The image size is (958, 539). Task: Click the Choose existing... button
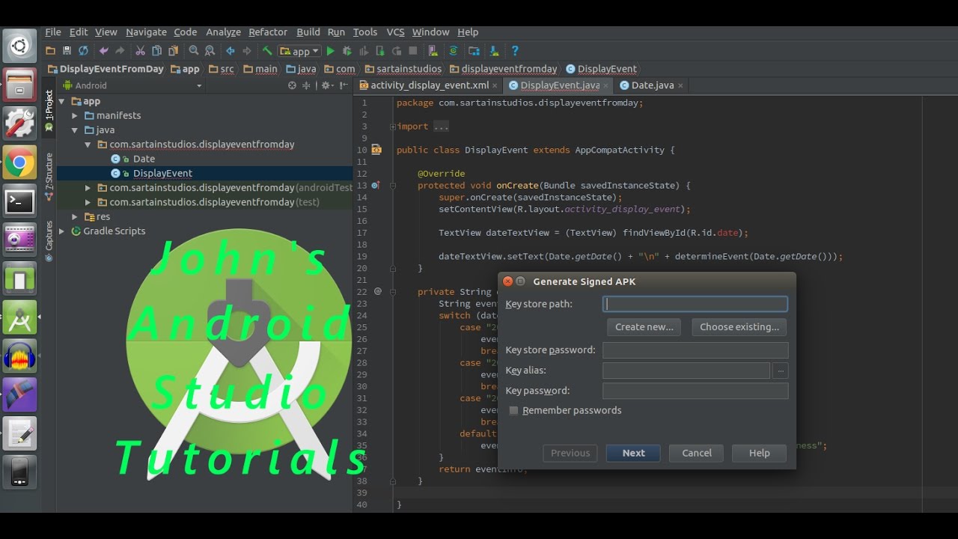[739, 327]
